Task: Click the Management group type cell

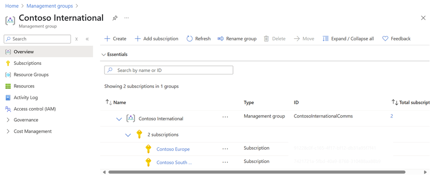Action: tap(264, 116)
